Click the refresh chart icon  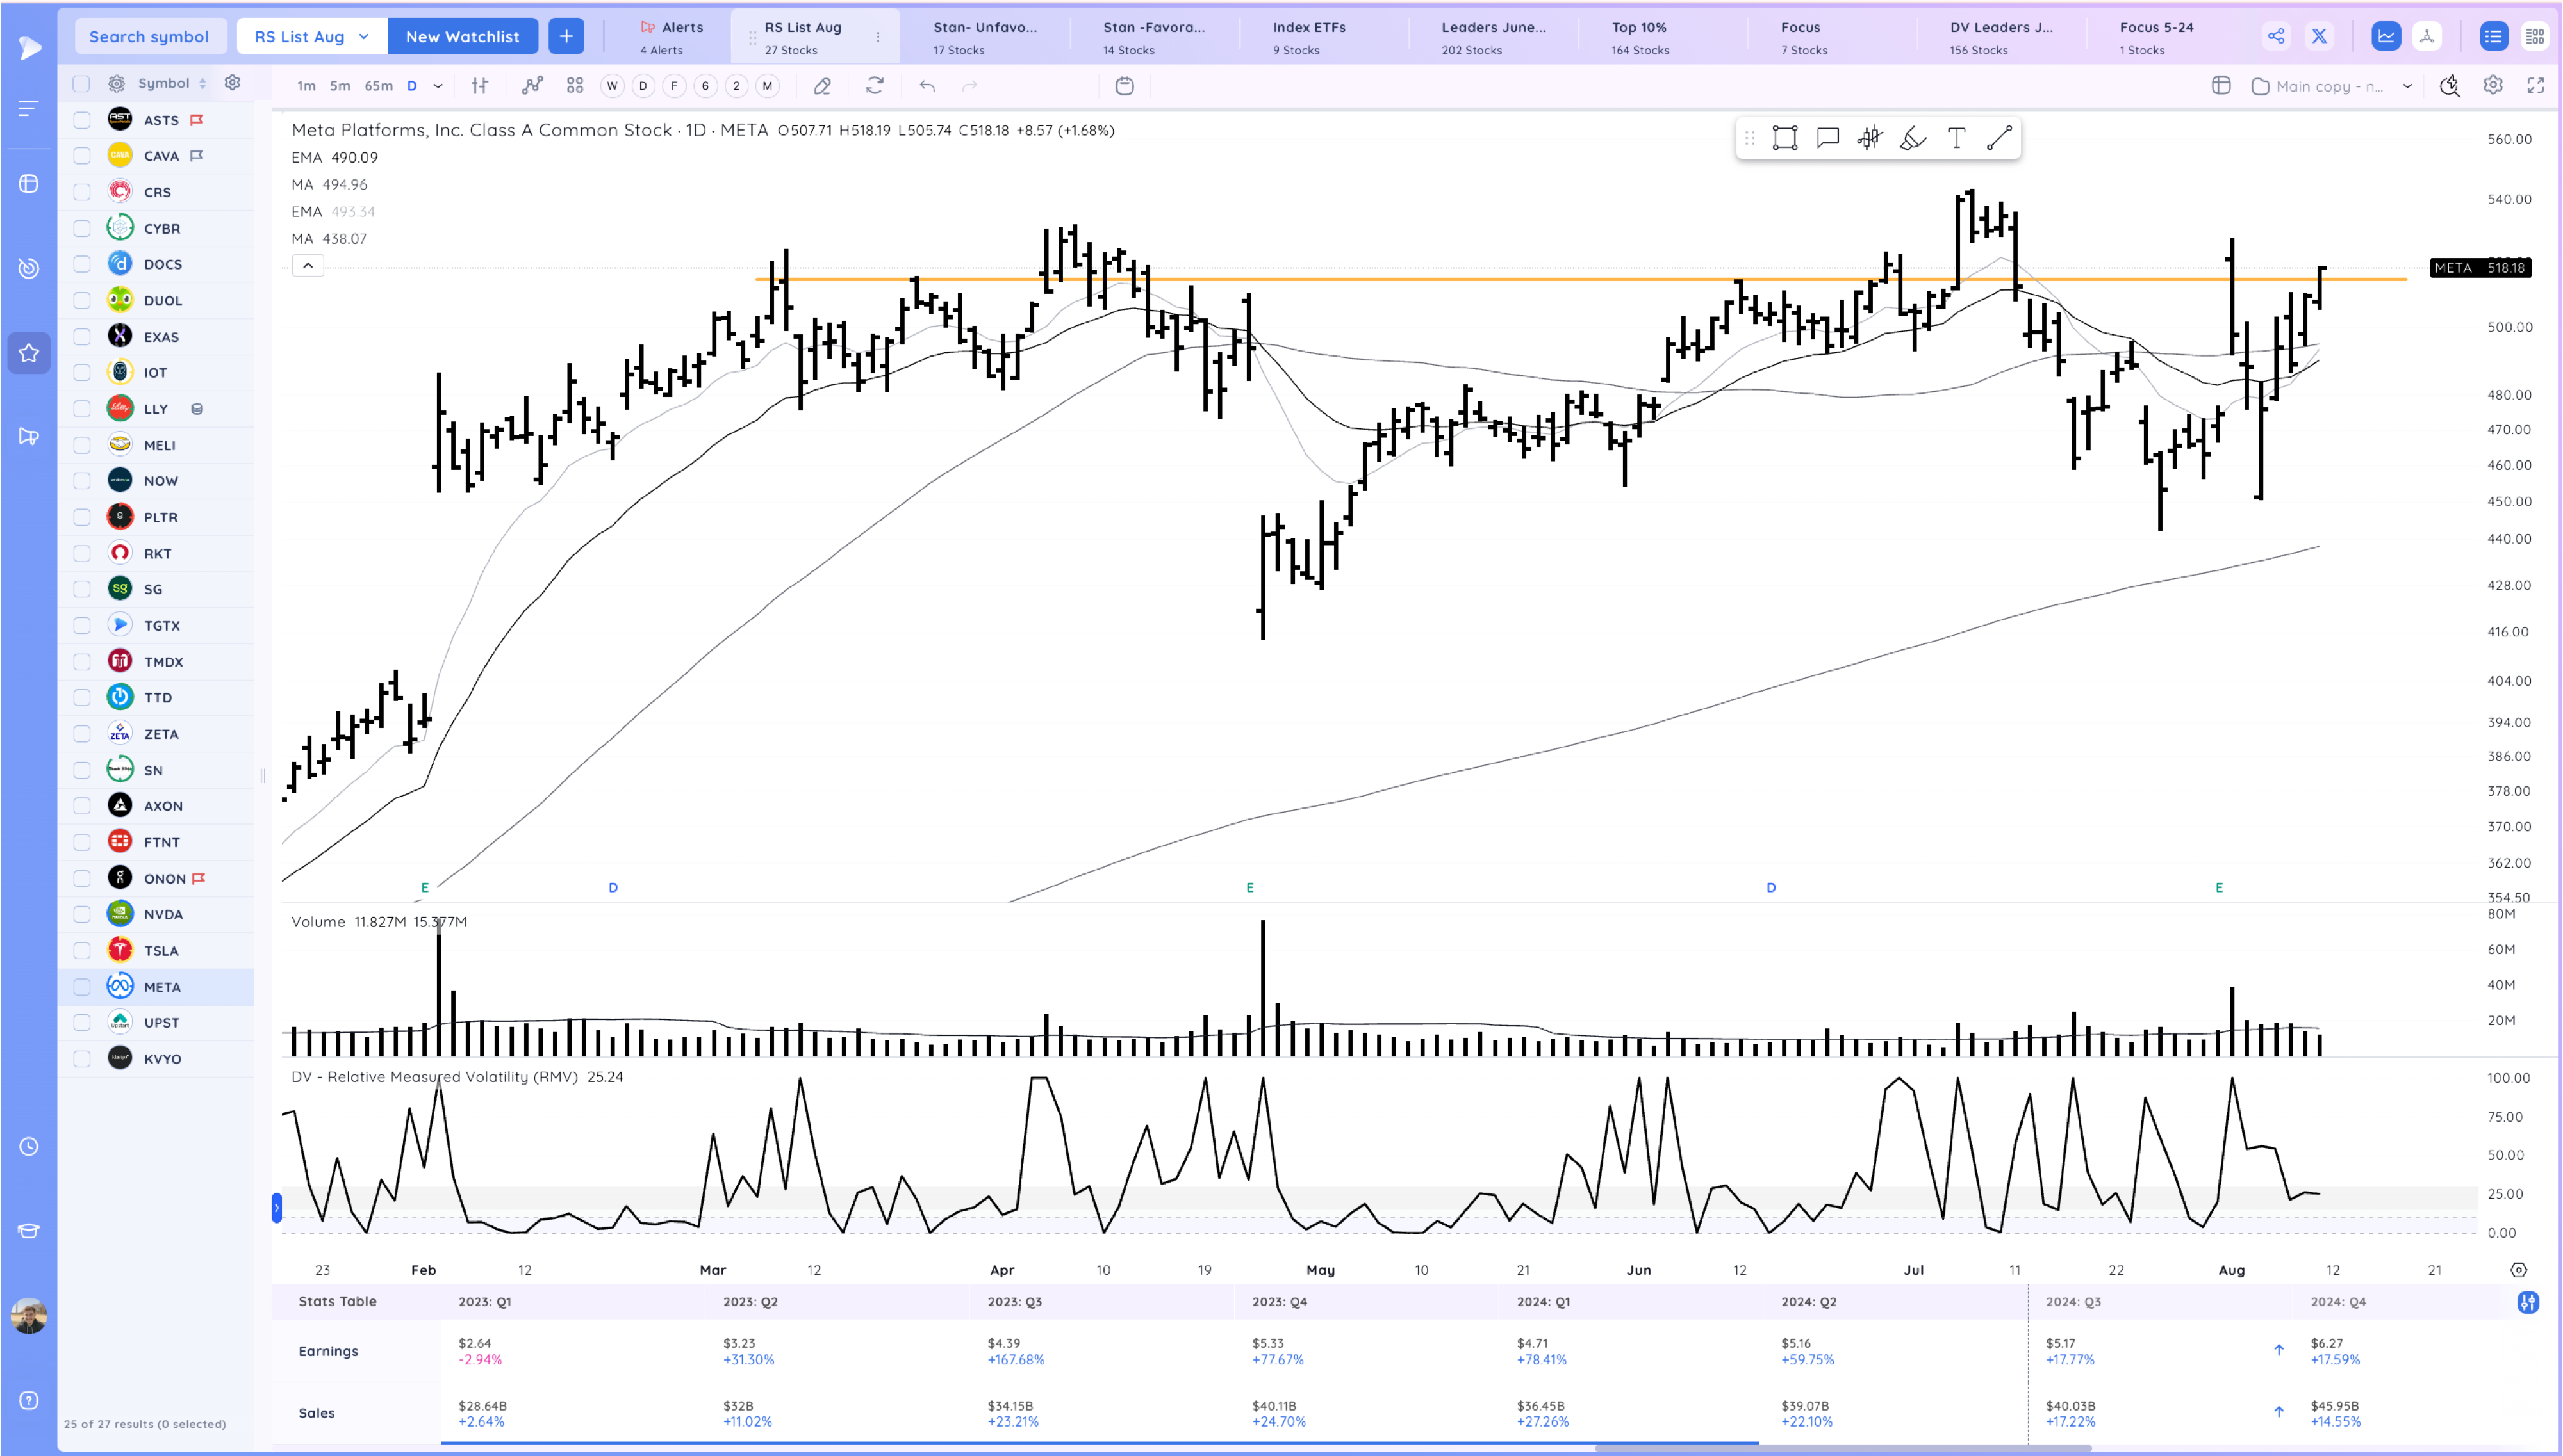tap(875, 86)
